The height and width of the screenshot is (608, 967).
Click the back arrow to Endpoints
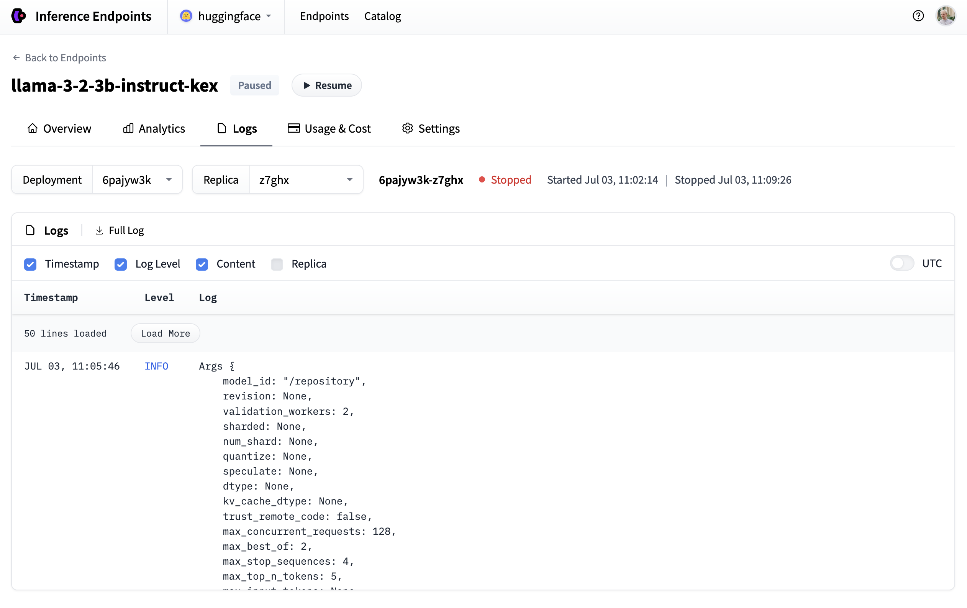16,58
